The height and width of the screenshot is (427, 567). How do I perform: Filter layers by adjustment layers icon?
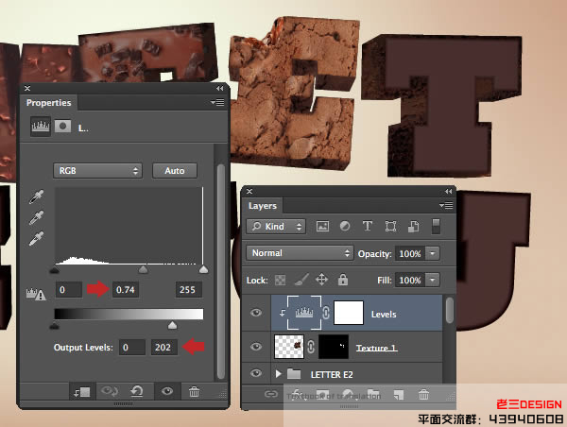[x=345, y=227]
